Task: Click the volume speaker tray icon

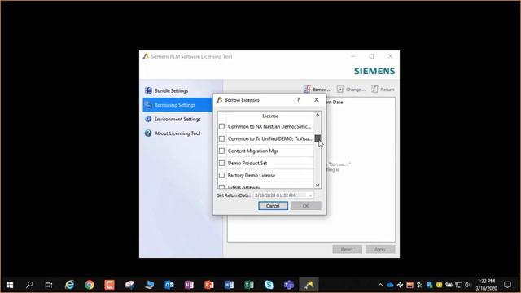Action: (468, 285)
